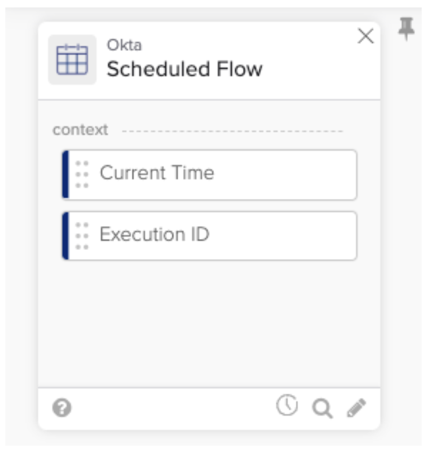The image size is (427, 451).
Task: Click blue type bar on Current Time
Action: (65, 174)
